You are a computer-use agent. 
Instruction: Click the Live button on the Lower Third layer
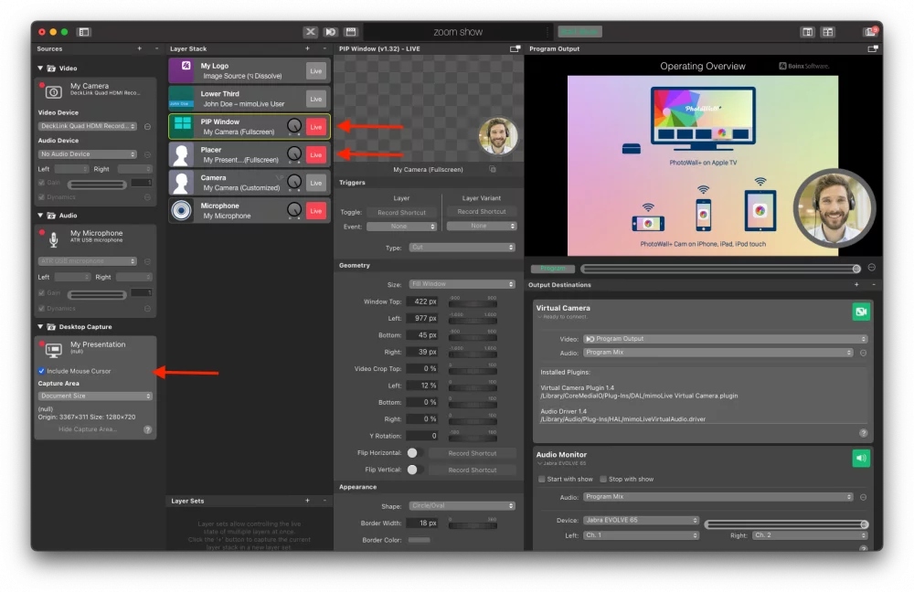pos(316,99)
